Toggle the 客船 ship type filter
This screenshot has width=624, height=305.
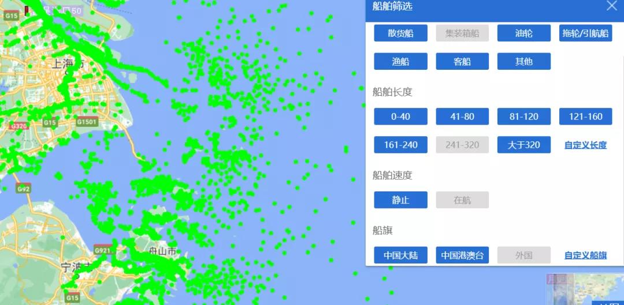(x=462, y=62)
